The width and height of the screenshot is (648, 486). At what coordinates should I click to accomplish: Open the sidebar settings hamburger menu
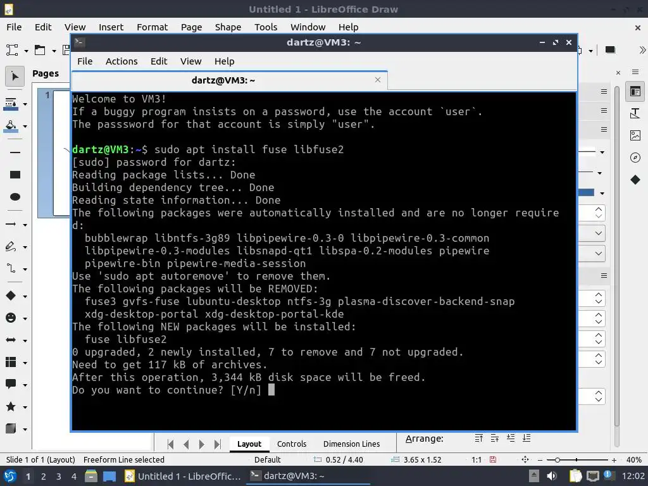(635, 72)
